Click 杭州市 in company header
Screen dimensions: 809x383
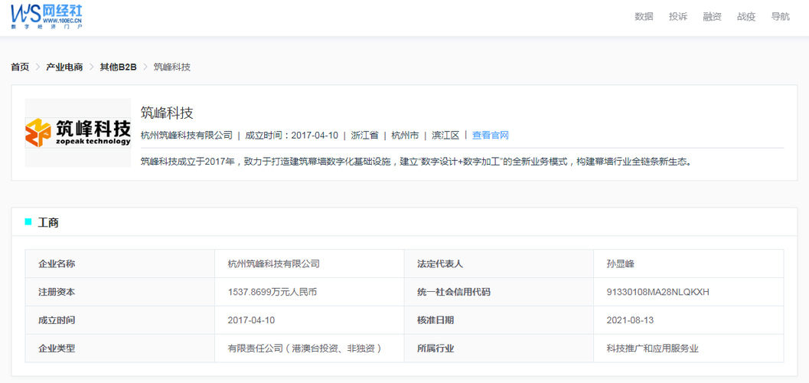point(405,136)
